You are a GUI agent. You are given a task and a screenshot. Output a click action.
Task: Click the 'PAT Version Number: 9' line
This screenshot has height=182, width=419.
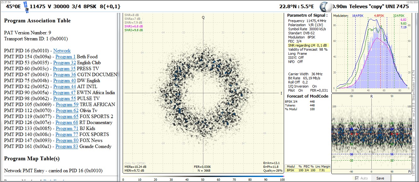(x=27, y=33)
